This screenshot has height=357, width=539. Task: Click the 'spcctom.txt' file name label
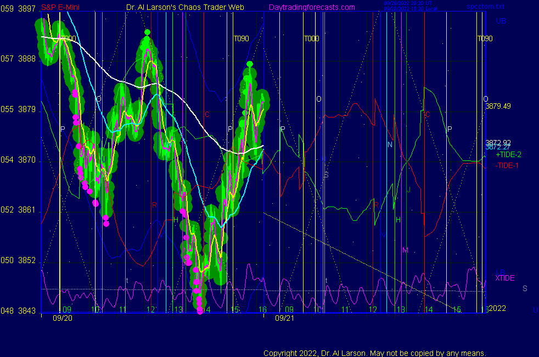[x=485, y=7]
